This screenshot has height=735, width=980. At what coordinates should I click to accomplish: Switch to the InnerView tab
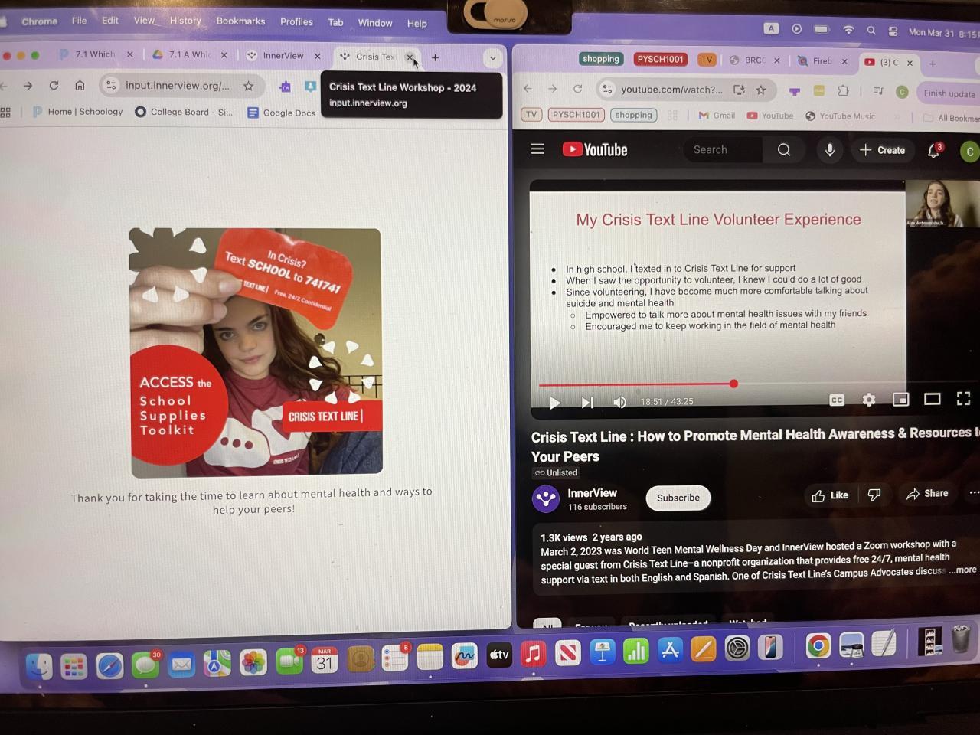pos(283,55)
